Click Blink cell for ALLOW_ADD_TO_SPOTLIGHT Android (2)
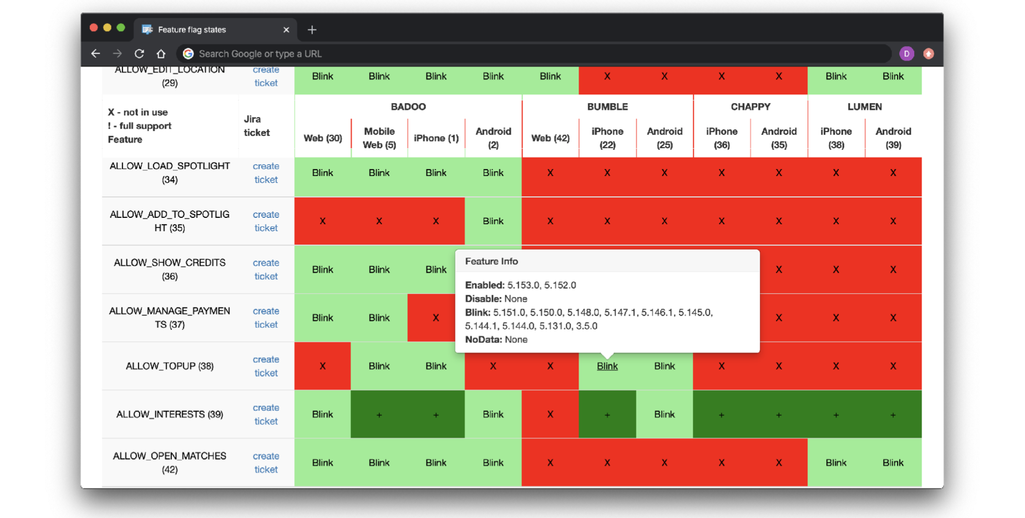1025x518 pixels. pyautogui.click(x=493, y=221)
